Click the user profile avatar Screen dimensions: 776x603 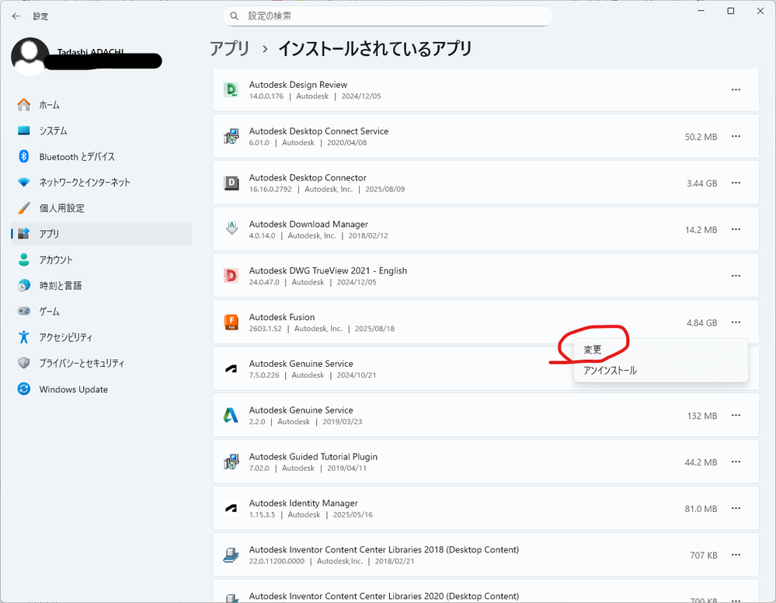coord(30,57)
